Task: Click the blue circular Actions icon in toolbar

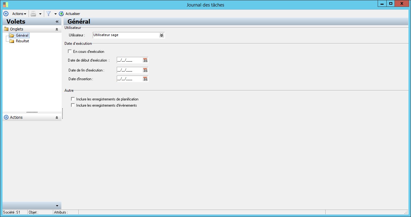Action: tap(6, 14)
